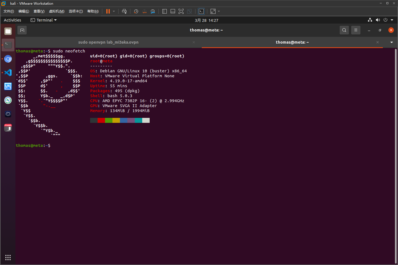This screenshot has width=398, height=265.
Task: Open the blue waveform monitor app in dock
Action: click(x=8, y=86)
